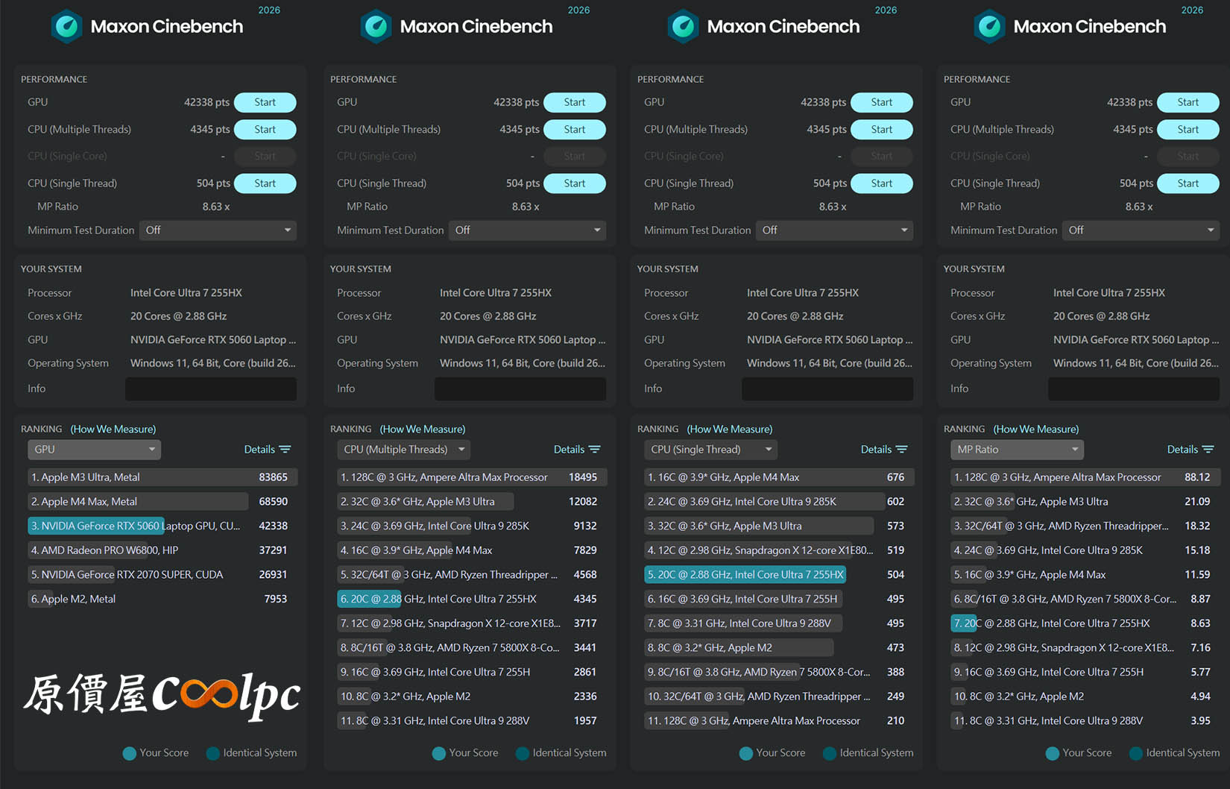Open the CPU (Multiple Threads) ranking dropdown
Image resolution: width=1230 pixels, height=789 pixels.
point(404,450)
